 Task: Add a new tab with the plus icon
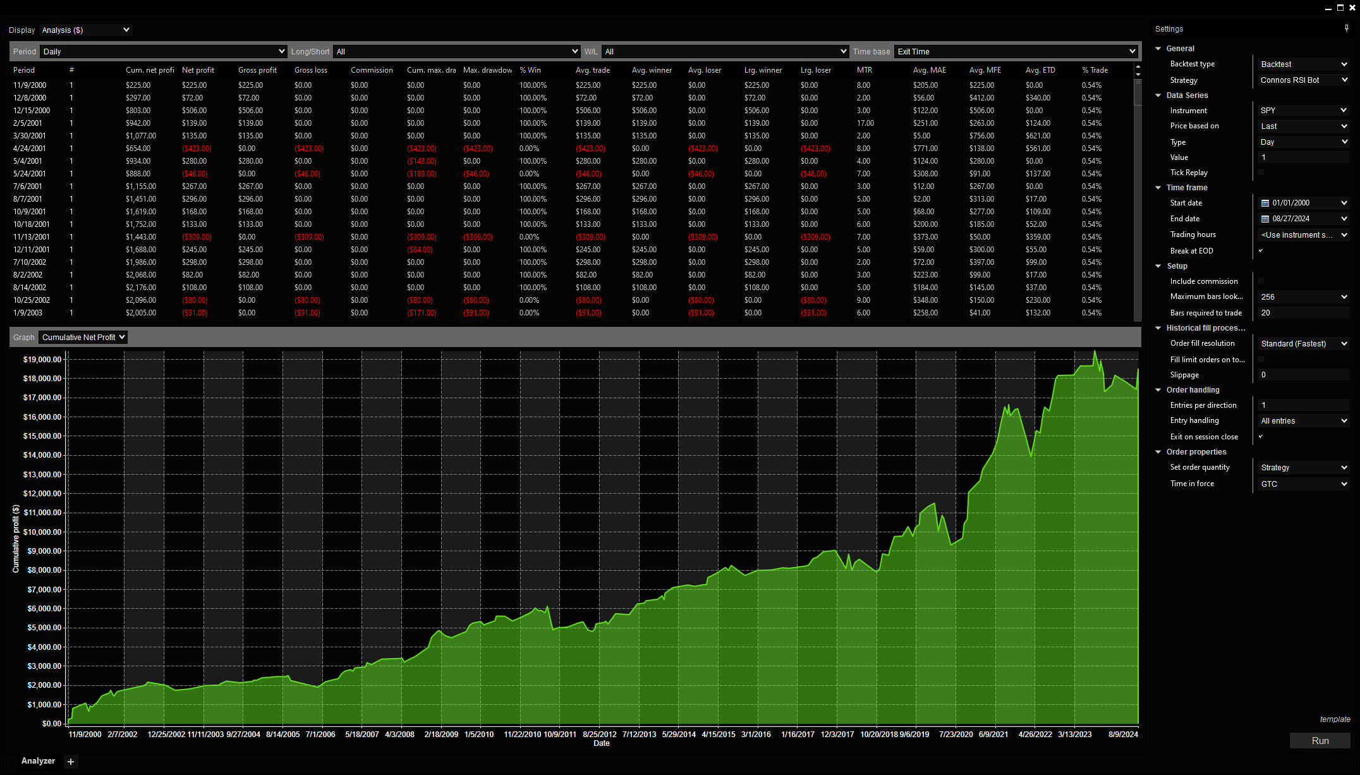pos(71,762)
